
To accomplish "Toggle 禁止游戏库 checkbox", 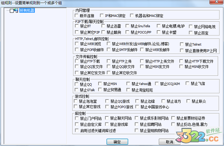I will 107,124.
